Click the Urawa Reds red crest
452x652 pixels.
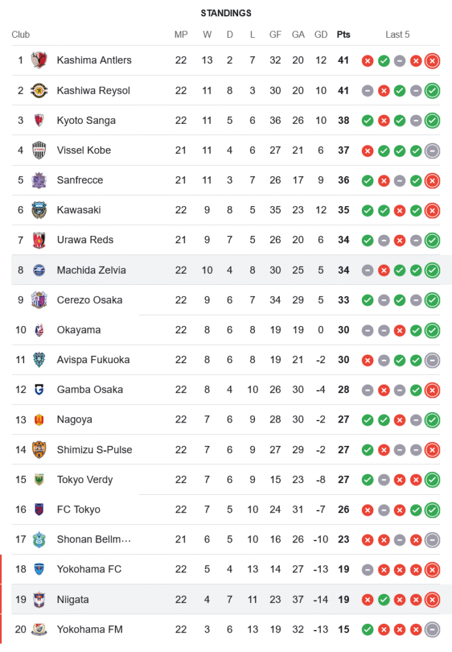pos(39,240)
